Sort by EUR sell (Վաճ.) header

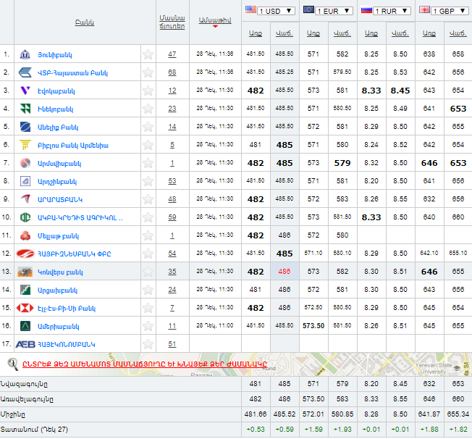pos(342,33)
